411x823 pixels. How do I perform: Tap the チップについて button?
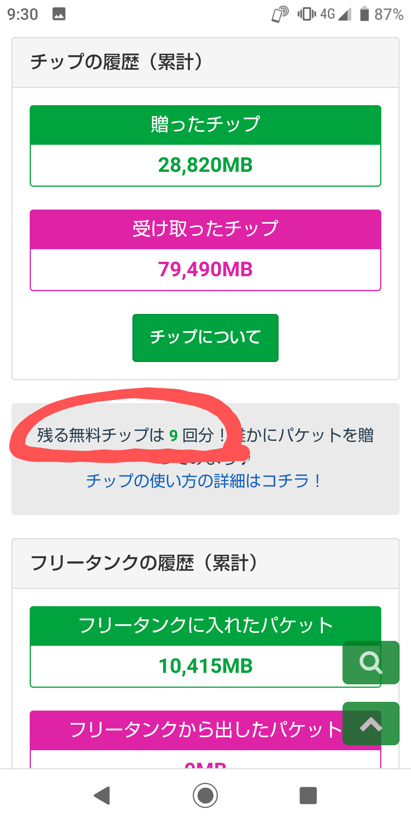point(205,338)
